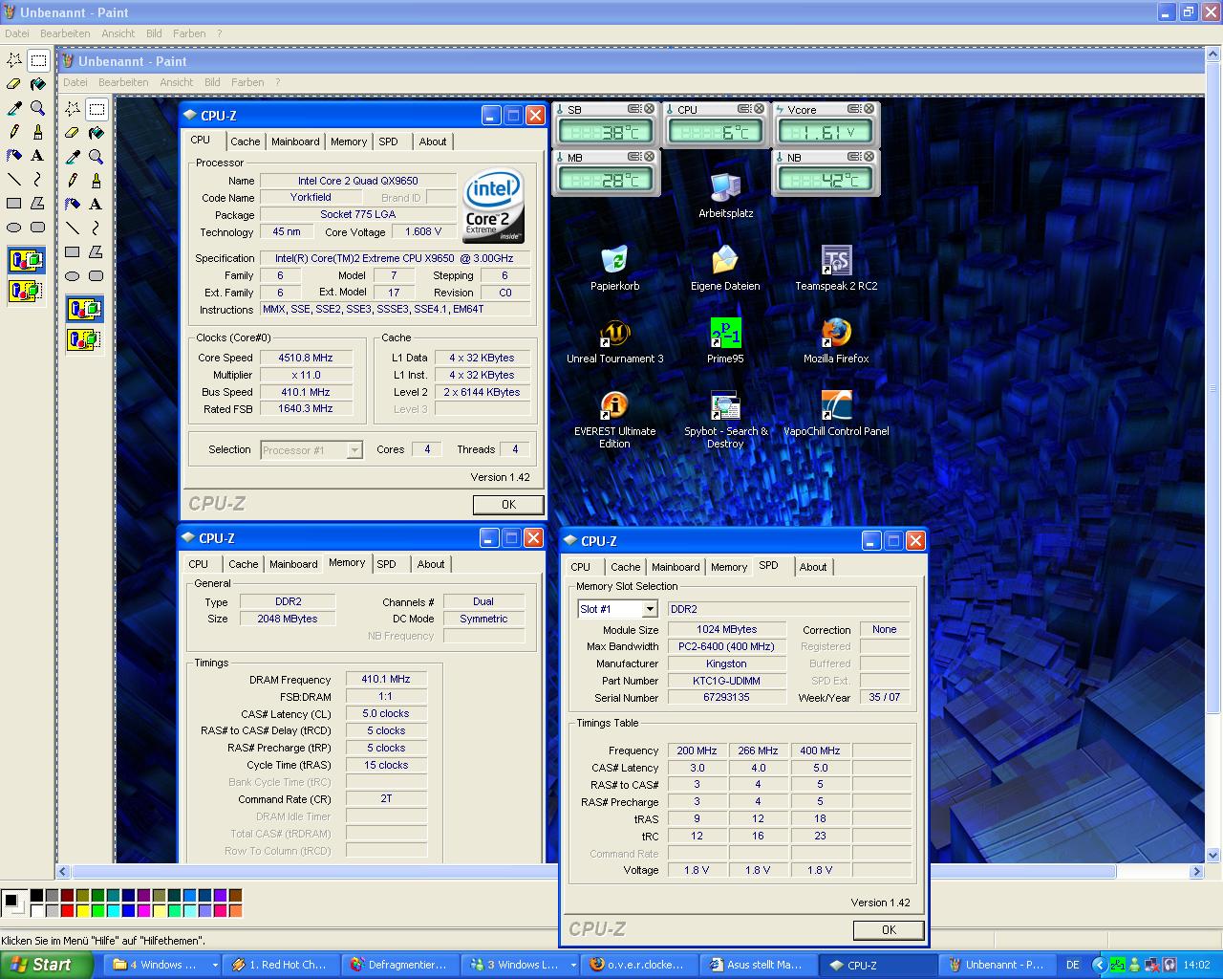1223x979 pixels.
Task: Open the Ansicht menu in outer Paint
Action: 118,33
